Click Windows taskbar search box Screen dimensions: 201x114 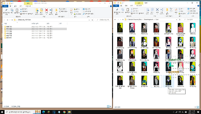[23, 112]
